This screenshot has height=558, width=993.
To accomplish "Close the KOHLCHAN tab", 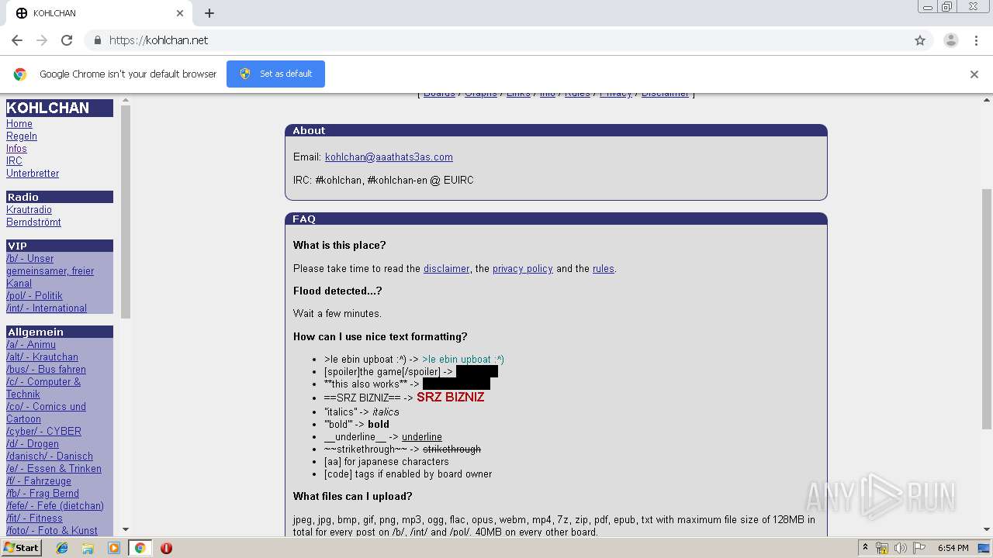I will [x=180, y=13].
